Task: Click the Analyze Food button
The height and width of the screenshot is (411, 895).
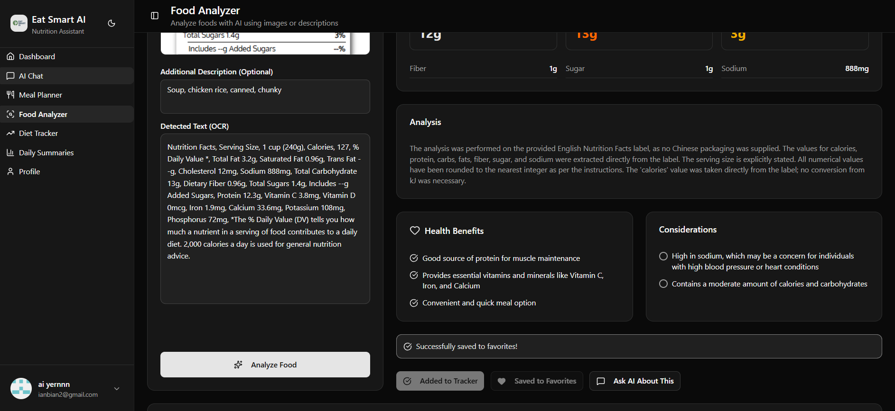Action: click(265, 365)
